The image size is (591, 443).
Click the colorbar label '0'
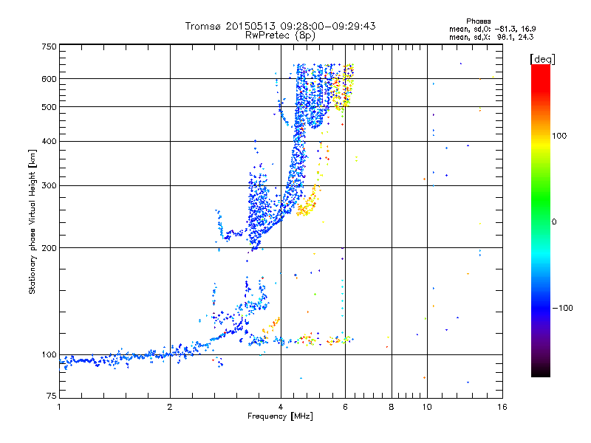[x=554, y=222]
